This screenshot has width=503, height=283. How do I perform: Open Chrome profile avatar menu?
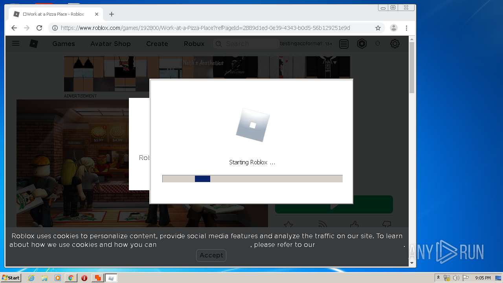tap(393, 28)
